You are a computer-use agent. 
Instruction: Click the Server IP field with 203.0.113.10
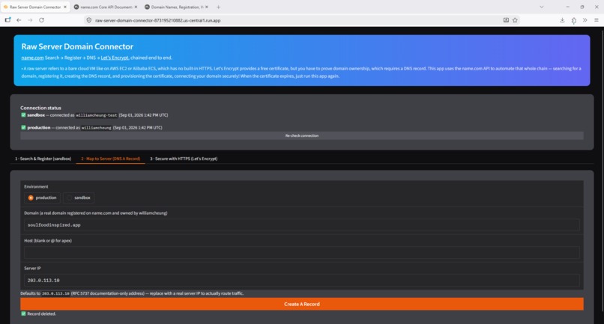(302, 280)
